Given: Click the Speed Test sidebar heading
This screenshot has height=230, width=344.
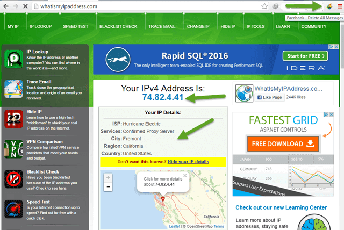Looking at the screenshot, I should (38, 202).
